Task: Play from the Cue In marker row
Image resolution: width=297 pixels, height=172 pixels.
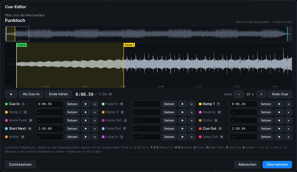Action: (86, 104)
